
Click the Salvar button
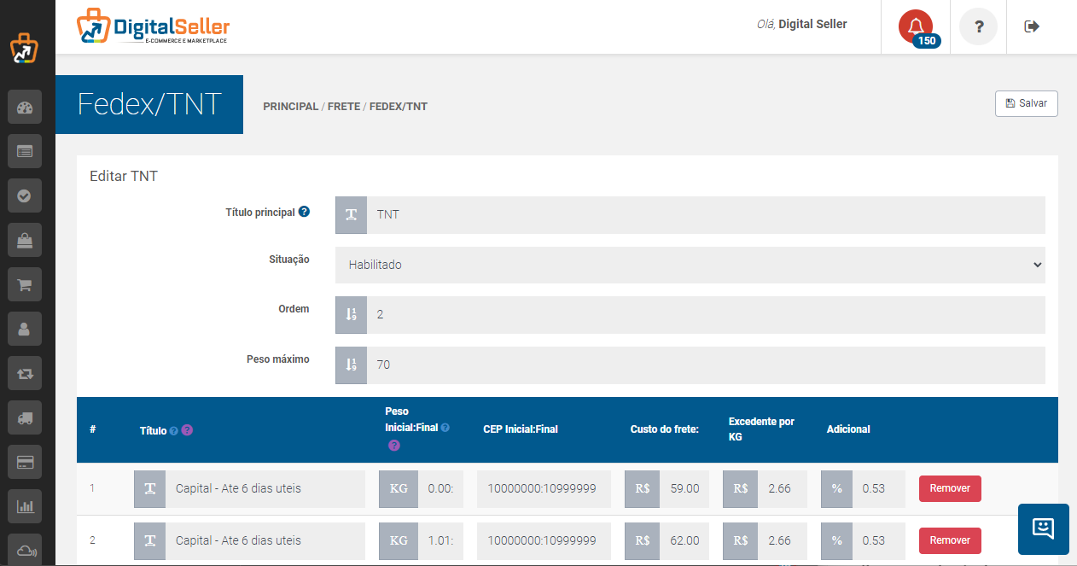pos(1027,103)
